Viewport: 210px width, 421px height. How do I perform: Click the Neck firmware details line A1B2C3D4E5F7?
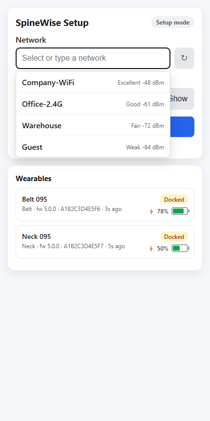point(73,246)
